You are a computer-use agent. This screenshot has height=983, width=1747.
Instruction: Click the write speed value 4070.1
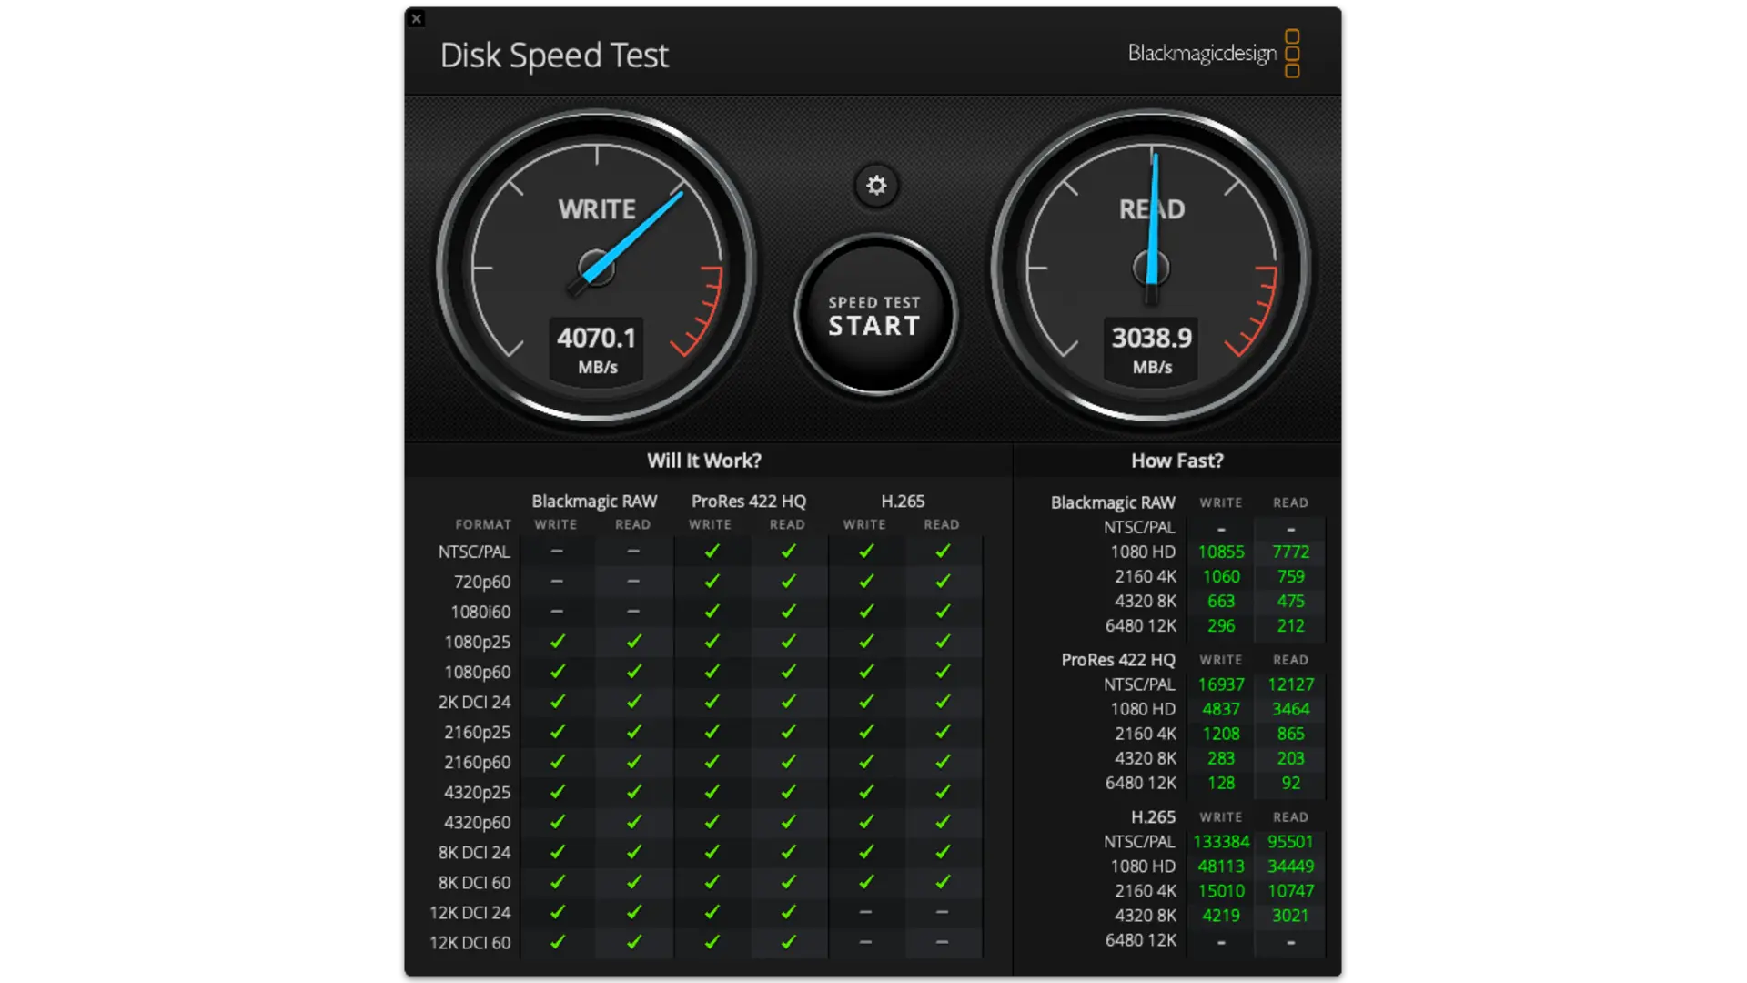(x=596, y=338)
